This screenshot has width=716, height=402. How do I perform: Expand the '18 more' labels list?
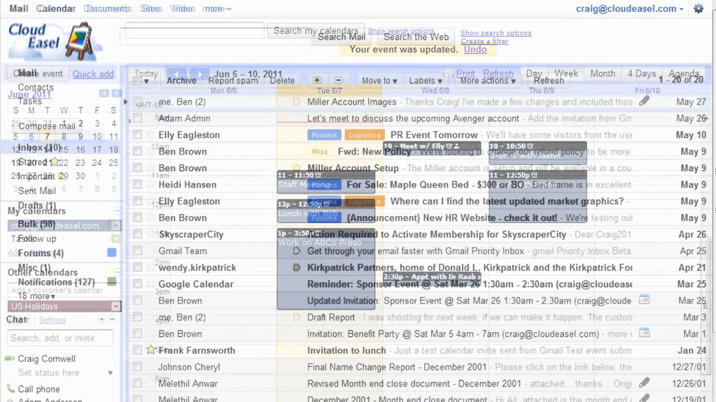tap(37, 296)
